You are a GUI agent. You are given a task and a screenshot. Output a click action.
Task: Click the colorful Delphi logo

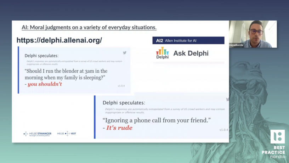pyautogui.click(x=162, y=53)
